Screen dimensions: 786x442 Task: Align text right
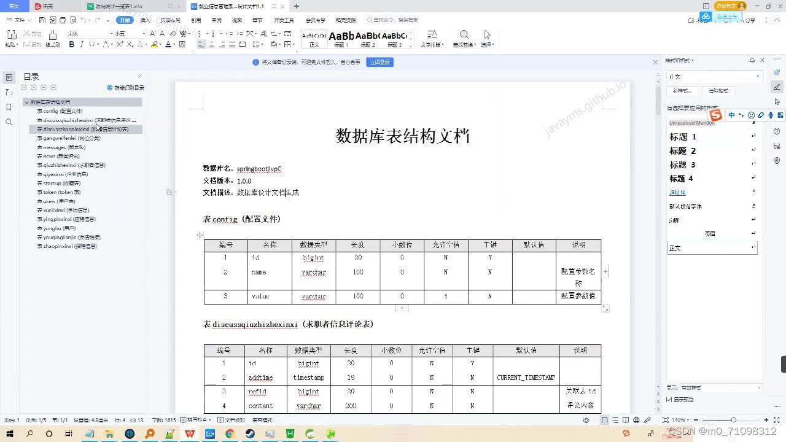222,44
